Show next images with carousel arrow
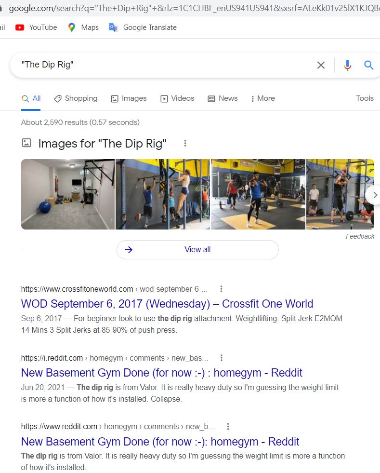380x473 pixels. click(374, 195)
